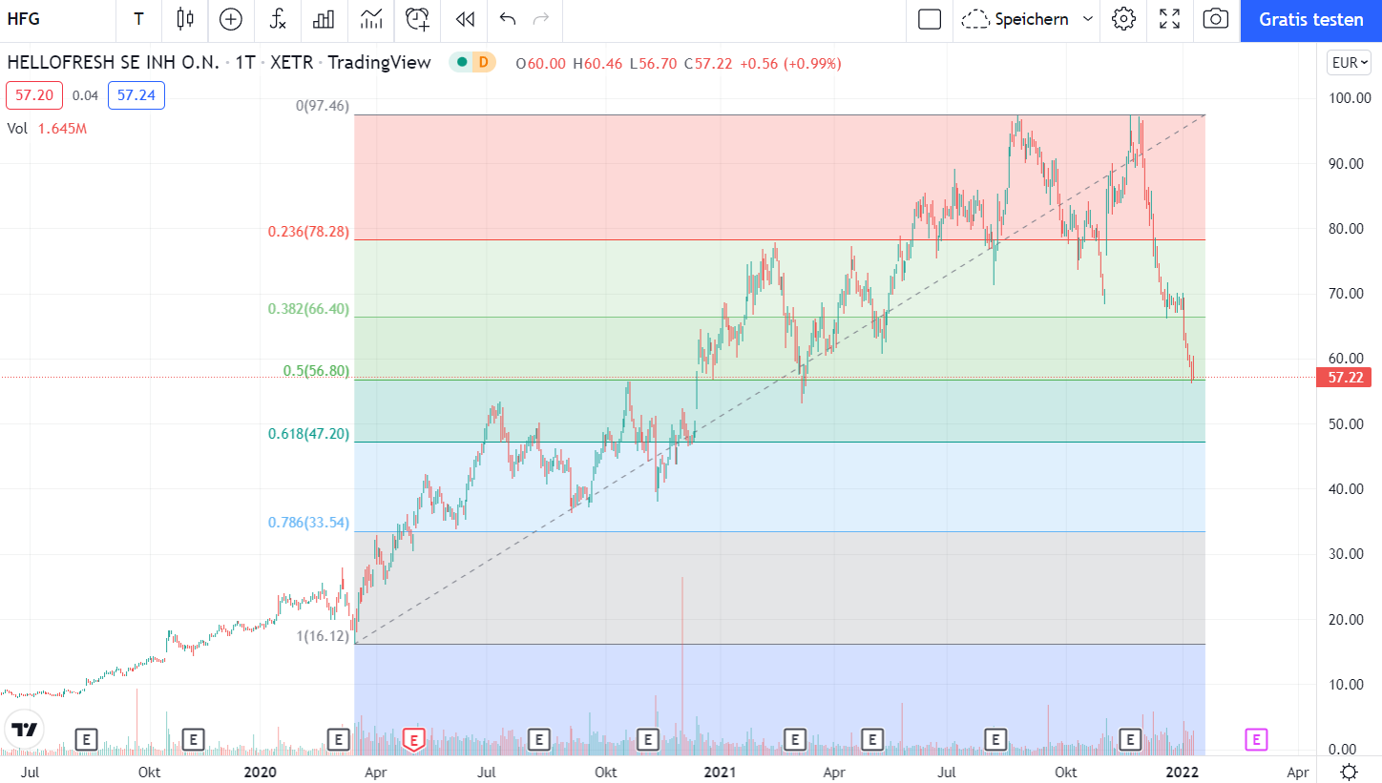
Task: Open the E earnings marker before 2022
Action: coord(1131,738)
